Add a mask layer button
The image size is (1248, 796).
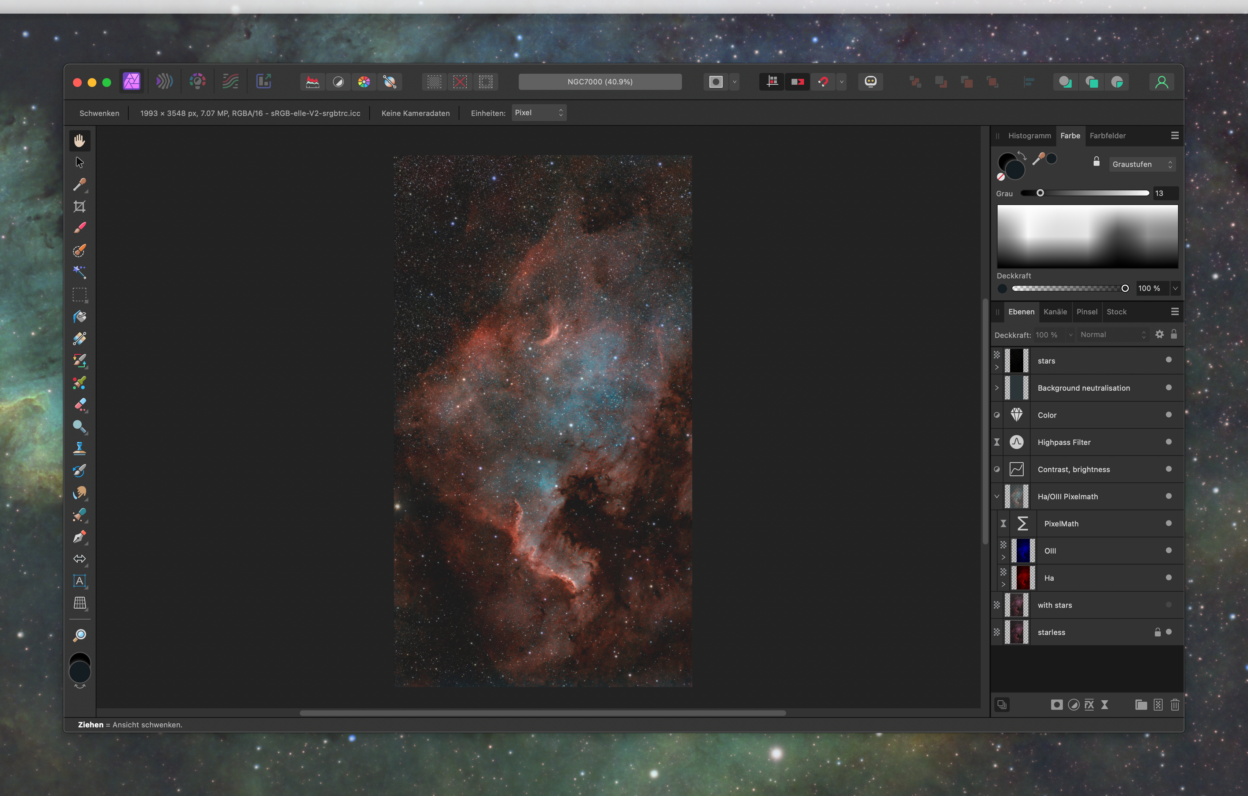pos(1056,705)
